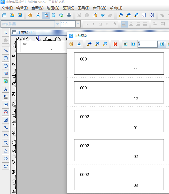Select the barcode drawing tool
Screen dimensions: 169x194
point(6,104)
